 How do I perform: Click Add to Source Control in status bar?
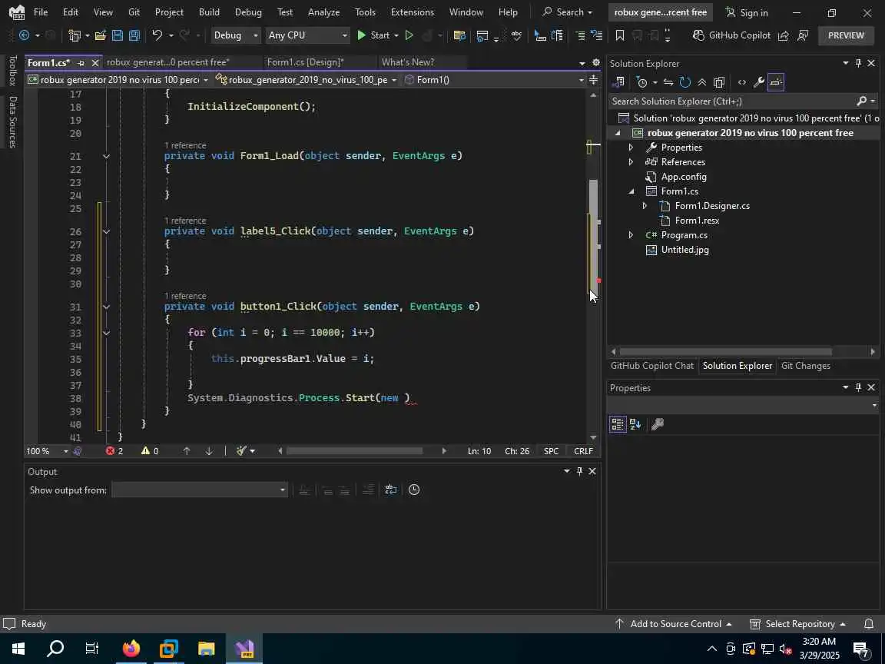coord(673,623)
